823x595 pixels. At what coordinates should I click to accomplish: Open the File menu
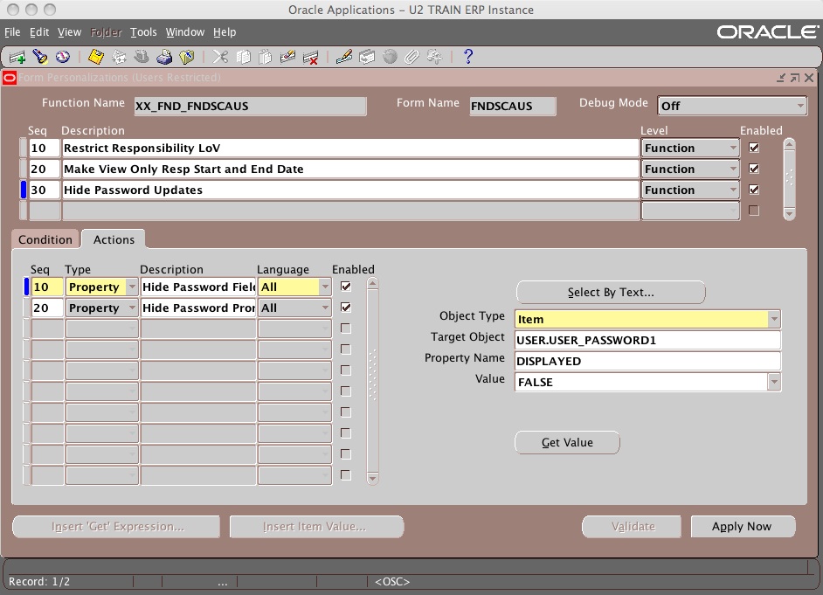(12, 32)
